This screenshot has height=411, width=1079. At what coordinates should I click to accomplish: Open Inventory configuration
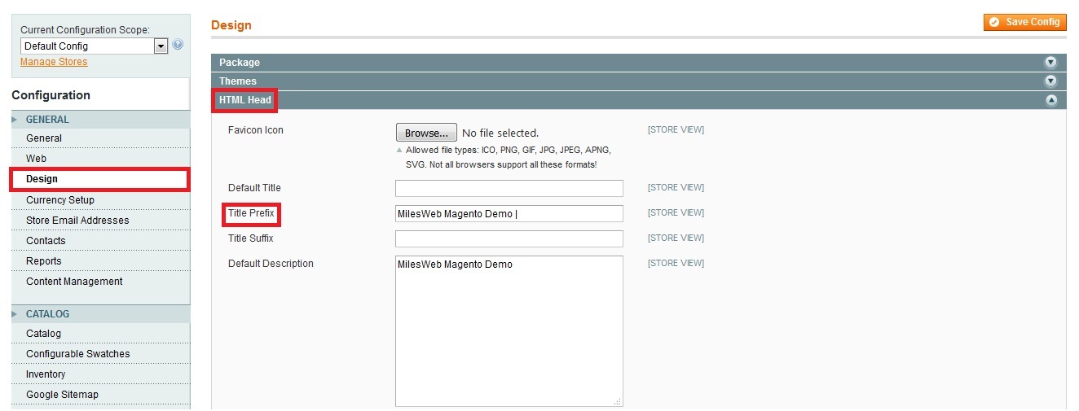pyautogui.click(x=101, y=374)
